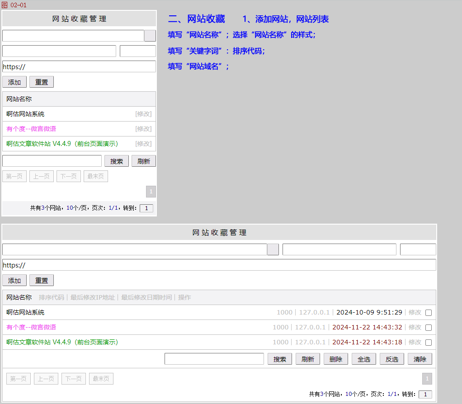
Task: Sort by the 排序代码 column header
Action: click(52, 297)
